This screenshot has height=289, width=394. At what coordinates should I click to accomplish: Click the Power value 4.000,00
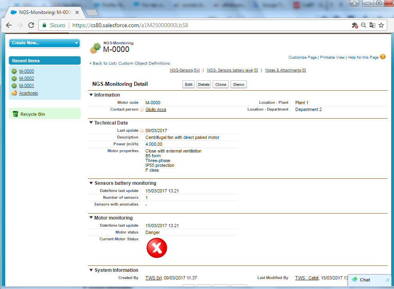(154, 144)
